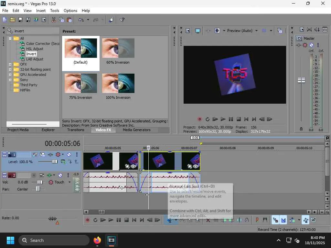Expand the Sony folder
331x248 pixels.
point(10,80)
